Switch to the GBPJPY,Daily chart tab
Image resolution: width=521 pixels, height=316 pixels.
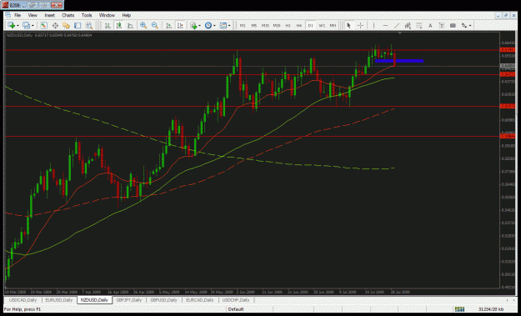tap(129, 300)
